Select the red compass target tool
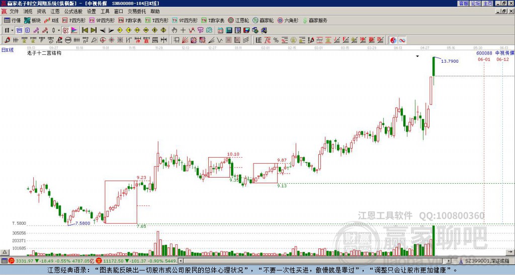This screenshot has width=515, height=275. pyautogui.click(x=103, y=40)
